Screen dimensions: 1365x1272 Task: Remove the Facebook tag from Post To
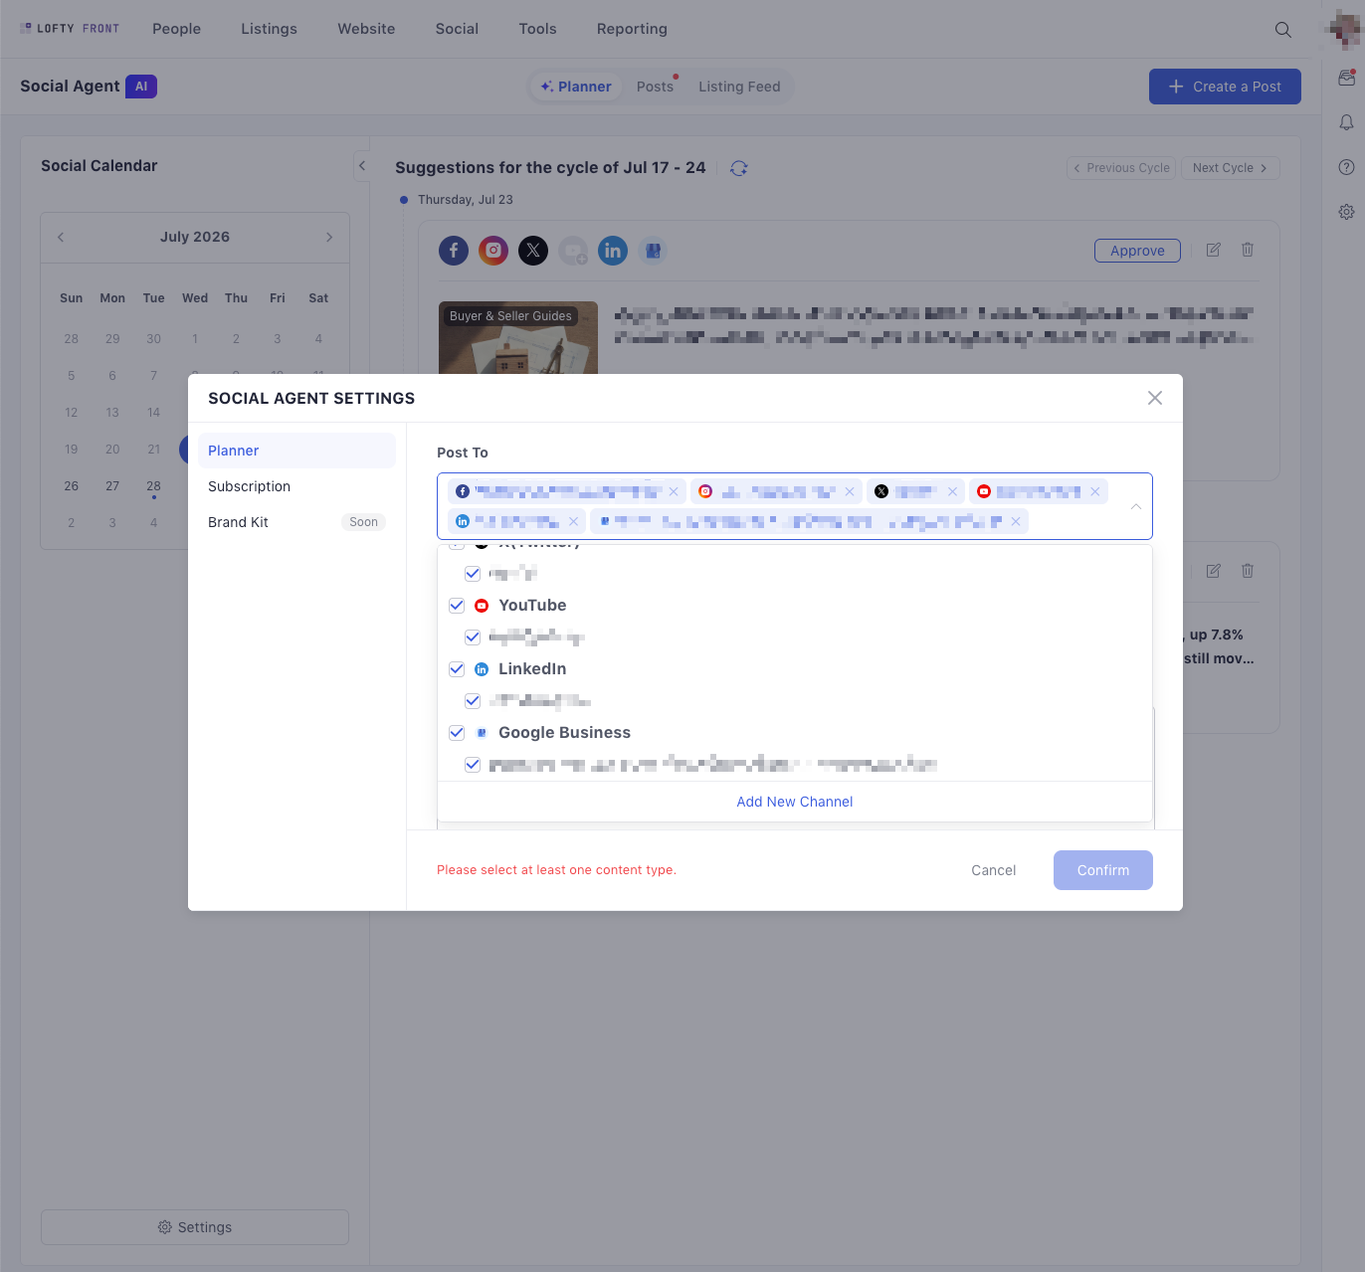674,491
